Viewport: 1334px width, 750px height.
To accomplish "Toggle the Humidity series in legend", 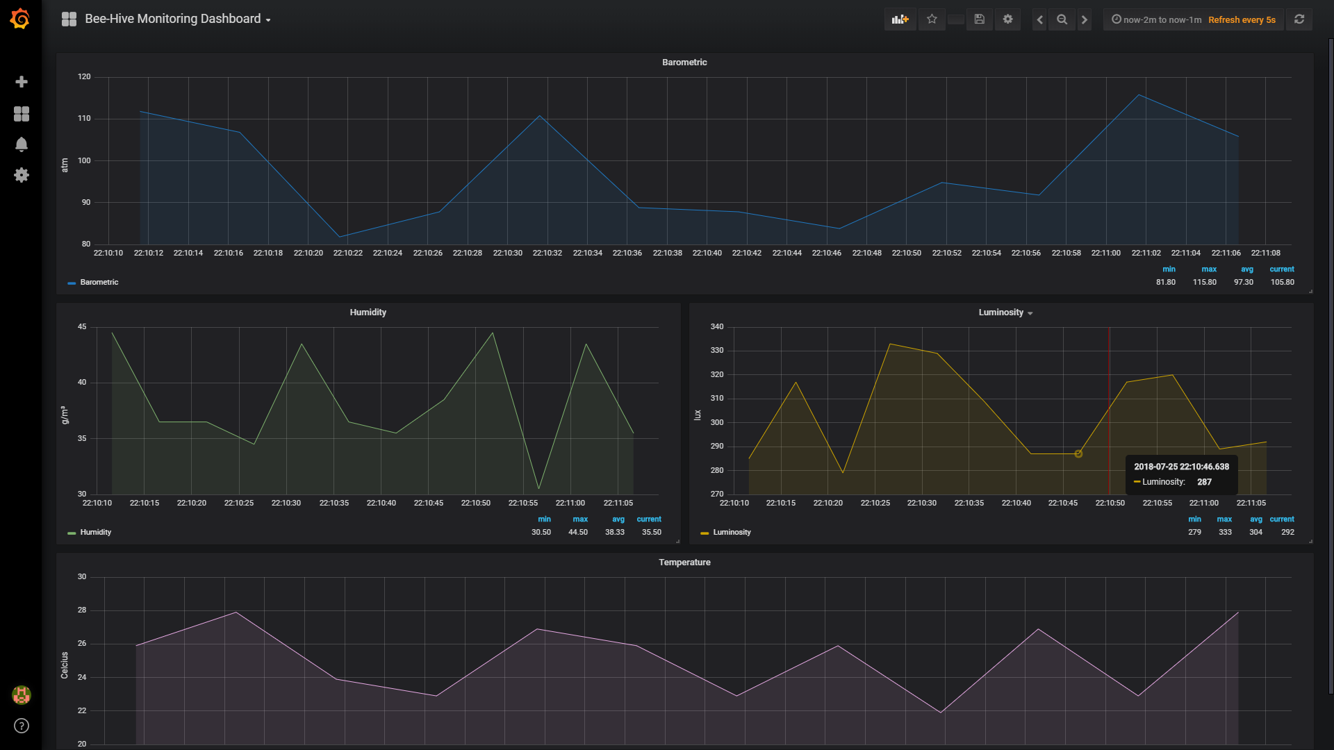I will click(96, 533).
